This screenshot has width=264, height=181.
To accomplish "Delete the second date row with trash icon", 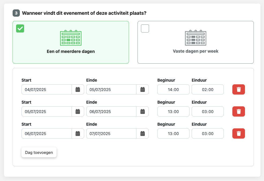I will [239, 112].
